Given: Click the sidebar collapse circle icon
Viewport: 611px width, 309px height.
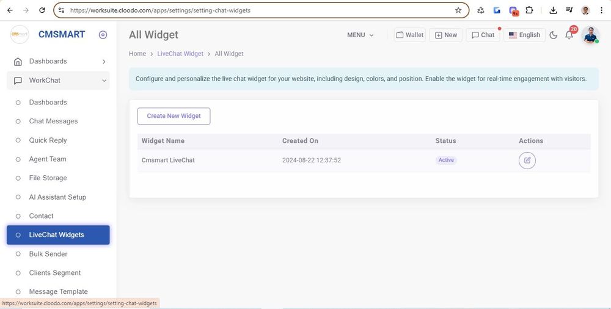Looking at the screenshot, I should 103,35.
